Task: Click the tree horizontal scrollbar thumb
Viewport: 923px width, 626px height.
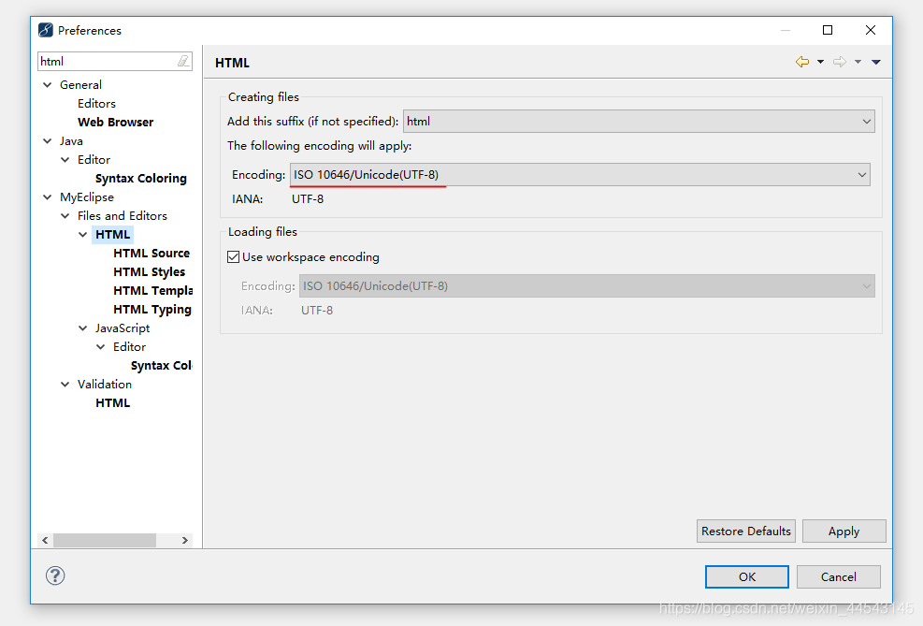Action: [105, 540]
